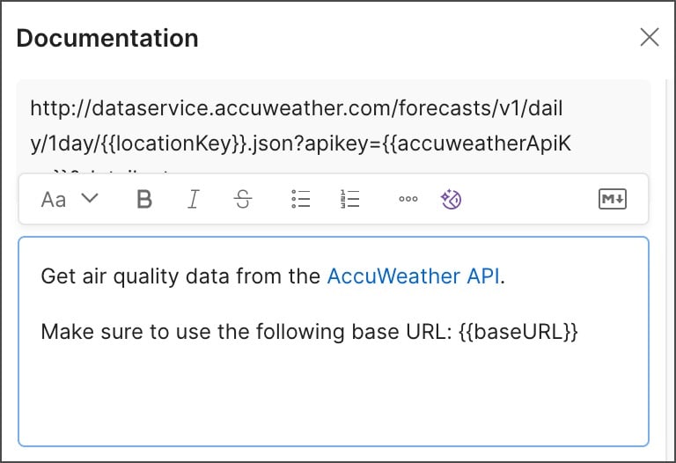Open the AI writing assistant icon
676x463 pixels.
(452, 199)
